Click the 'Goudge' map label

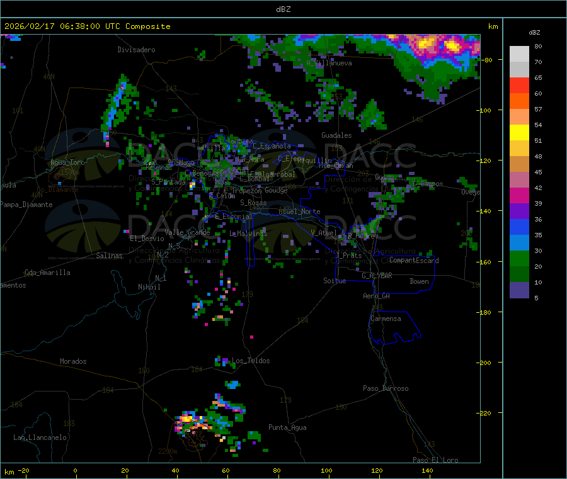(276, 190)
